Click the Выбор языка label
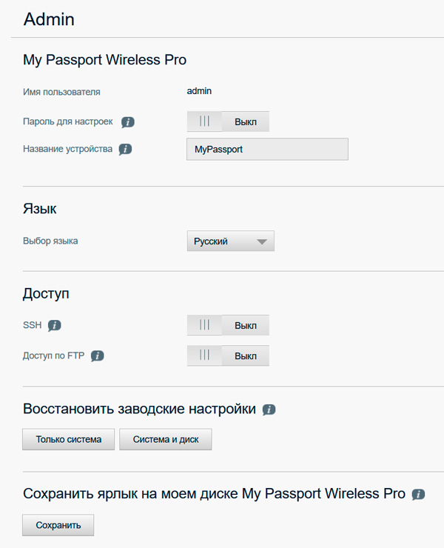This screenshot has height=548, width=444. (x=50, y=241)
